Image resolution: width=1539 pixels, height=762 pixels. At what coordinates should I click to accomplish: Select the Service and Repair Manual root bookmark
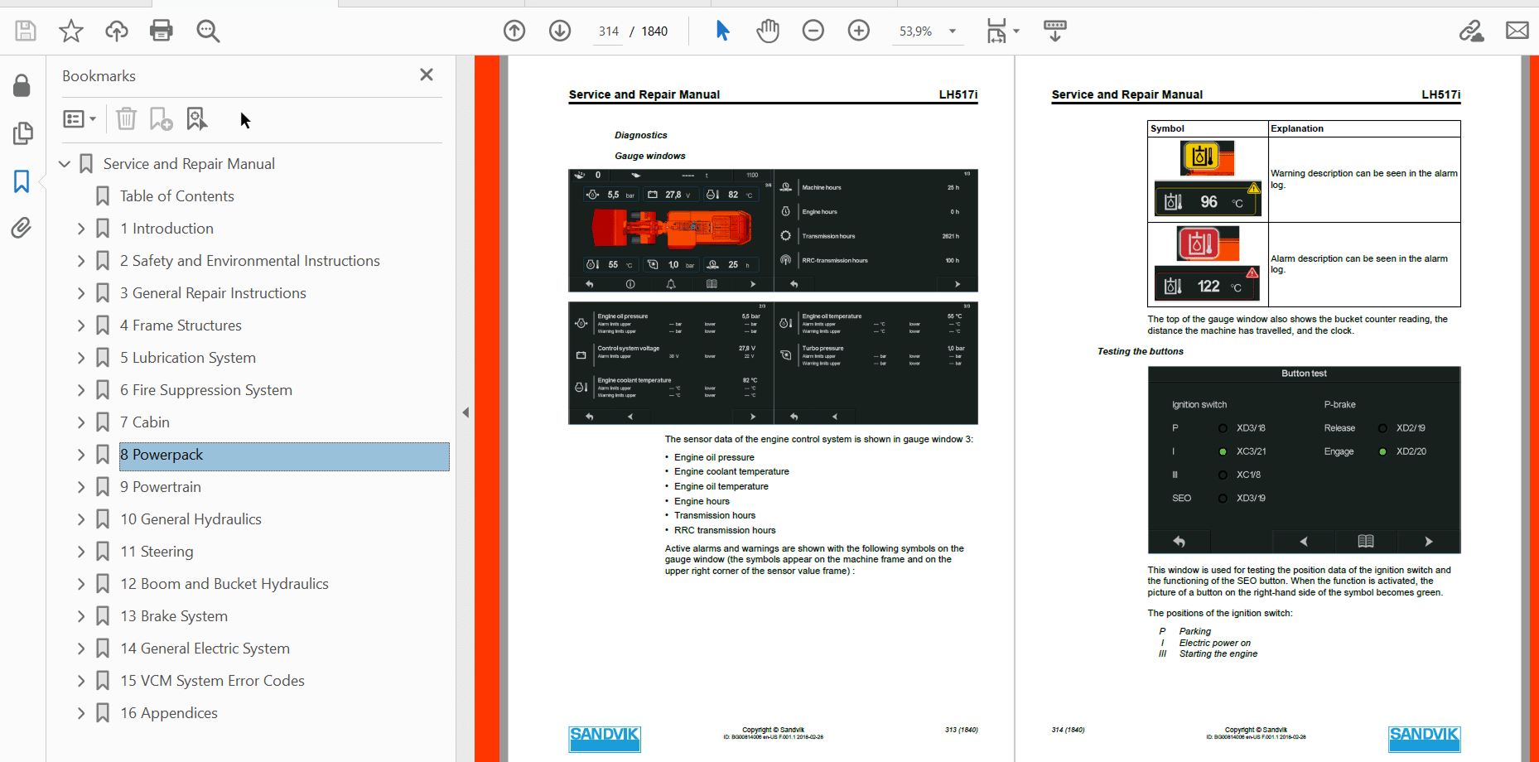coord(189,164)
